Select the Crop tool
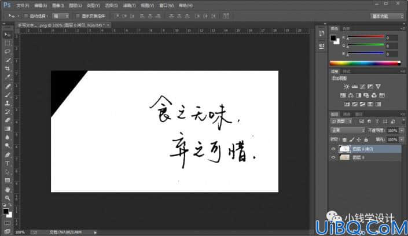The width and height of the screenshot is (408, 236). click(8, 69)
